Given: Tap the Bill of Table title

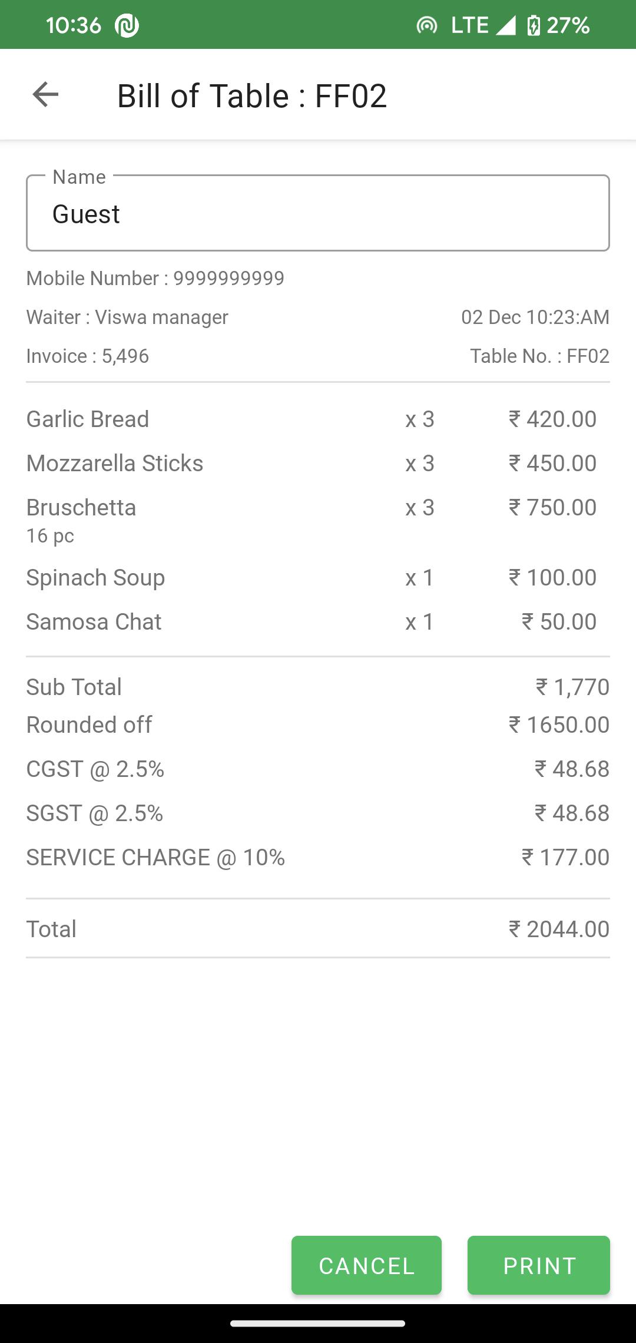Looking at the screenshot, I should pyautogui.click(x=252, y=95).
